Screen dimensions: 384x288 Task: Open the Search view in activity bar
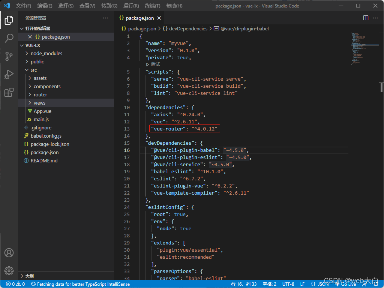coord(9,38)
